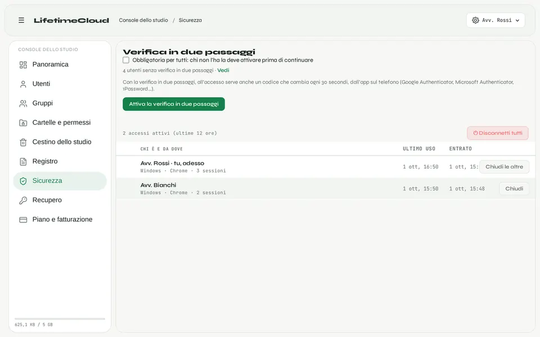
Task: Click the gear icon beside Avv. Rossi
Action: 475,20
